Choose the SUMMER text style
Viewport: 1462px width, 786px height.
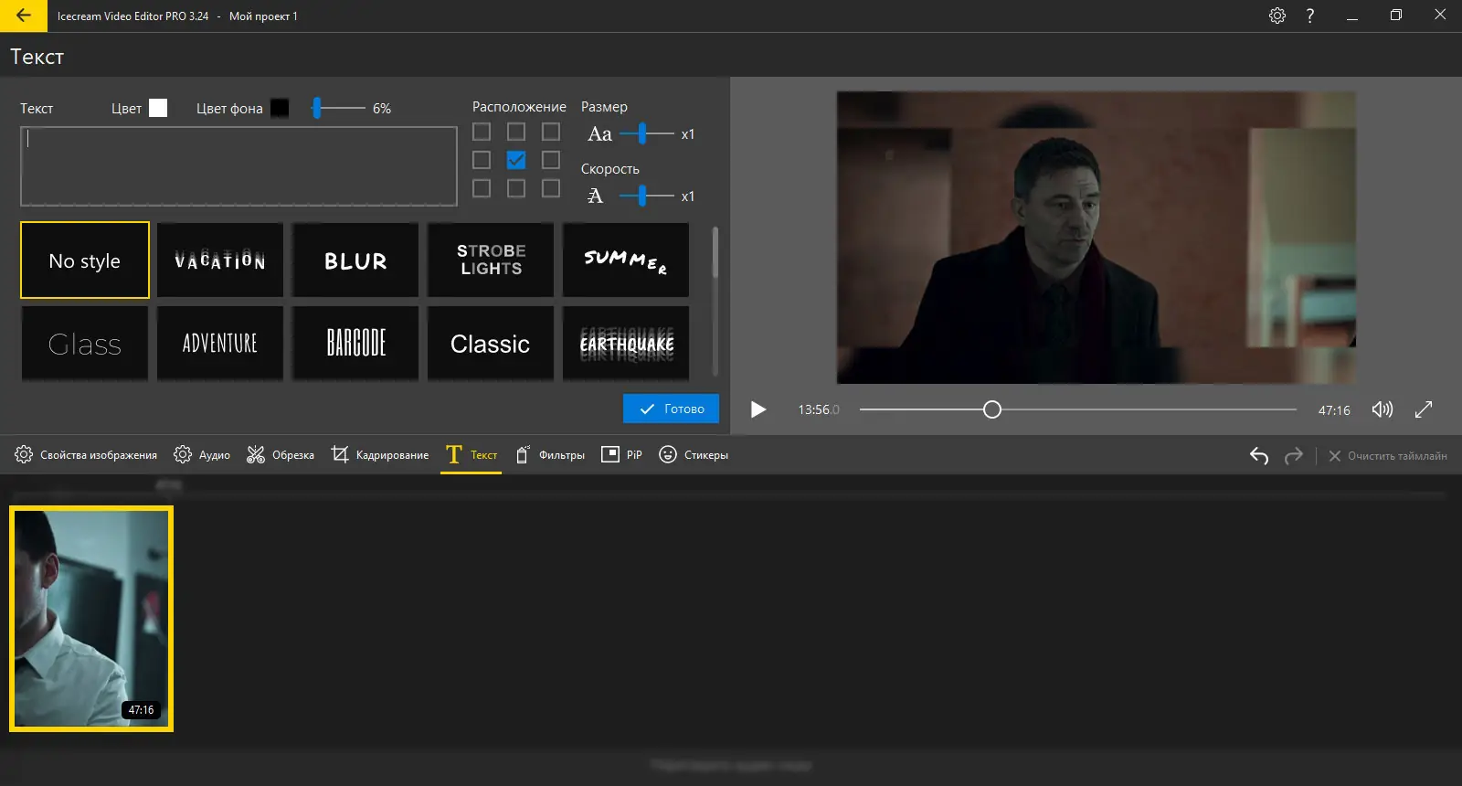pyautogui.click(x=626, y=260)
